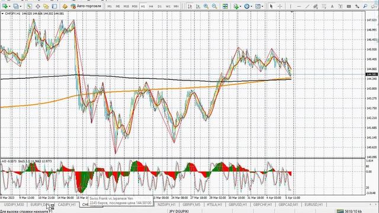
Task: Open the New Chart button
Action: tap(5, 7)
